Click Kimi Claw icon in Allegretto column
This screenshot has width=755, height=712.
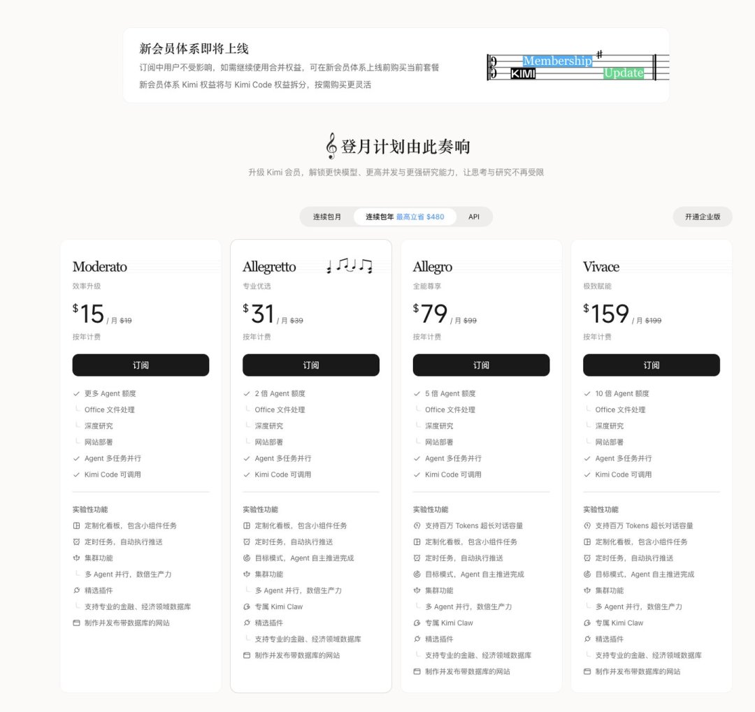pos(247,606)
